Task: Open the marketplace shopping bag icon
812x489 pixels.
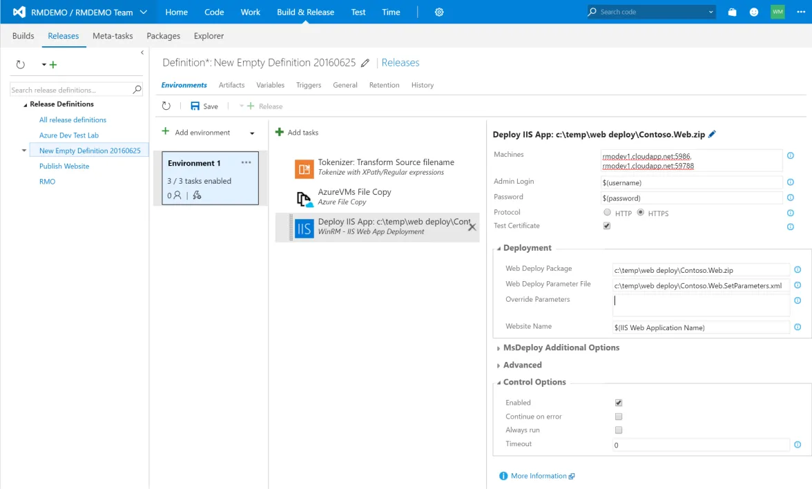Action: tap(732, 12)
